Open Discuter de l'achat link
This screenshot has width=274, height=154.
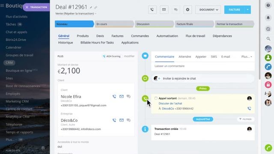click(170, 104)
